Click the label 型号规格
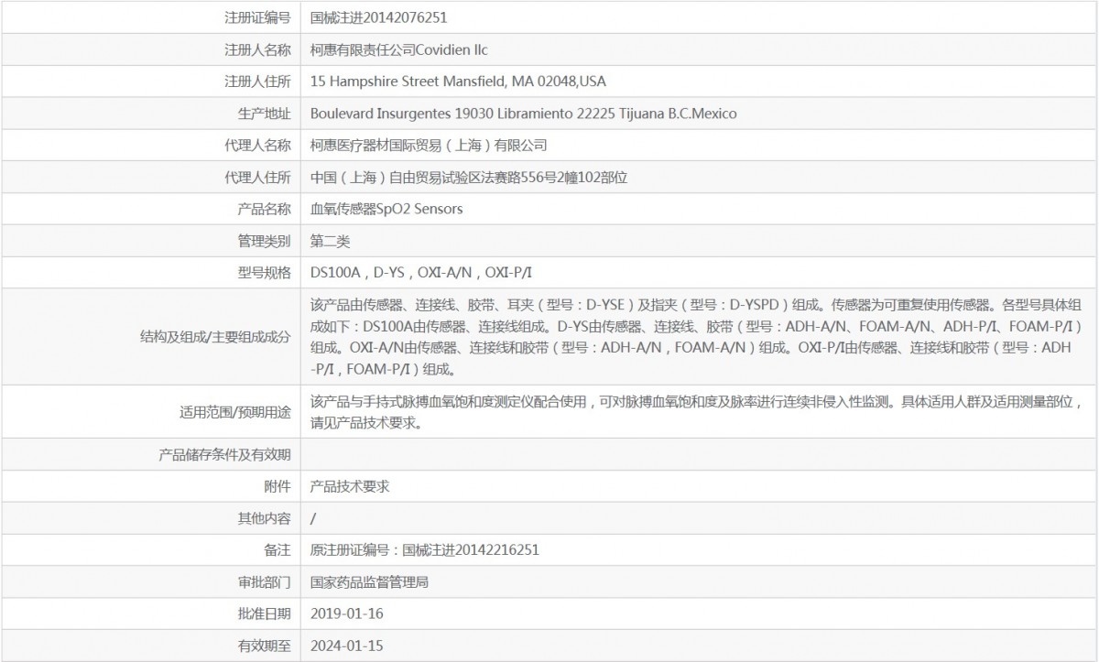This screenshot has width=1099, height=662. tap(264, 272)
